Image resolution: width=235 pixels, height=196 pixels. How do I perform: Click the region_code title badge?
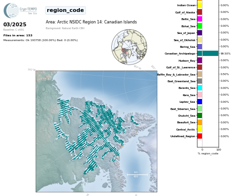point(65,11)
